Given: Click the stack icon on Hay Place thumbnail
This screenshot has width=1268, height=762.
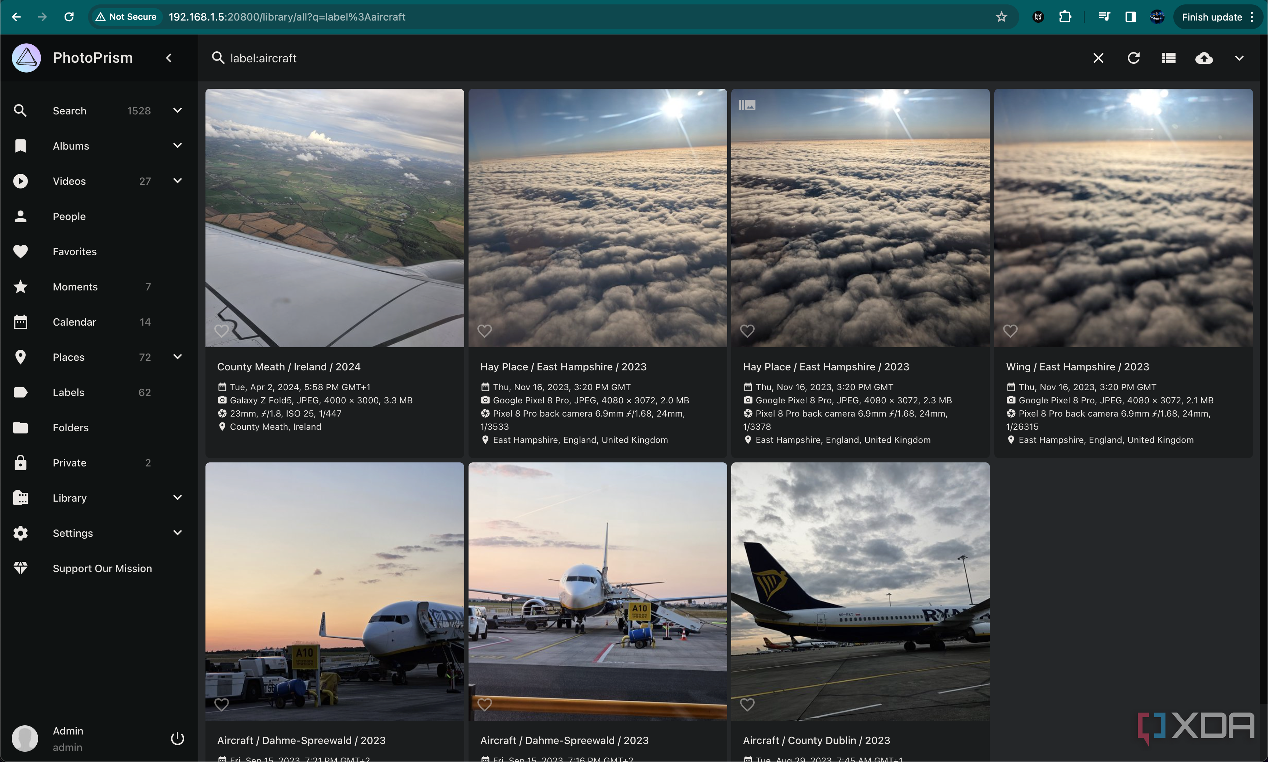Looking at the screenshot, I should 747,105.
